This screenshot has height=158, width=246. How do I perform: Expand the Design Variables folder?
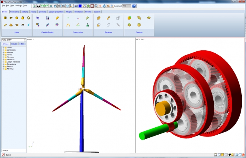[x=3, y=61]
